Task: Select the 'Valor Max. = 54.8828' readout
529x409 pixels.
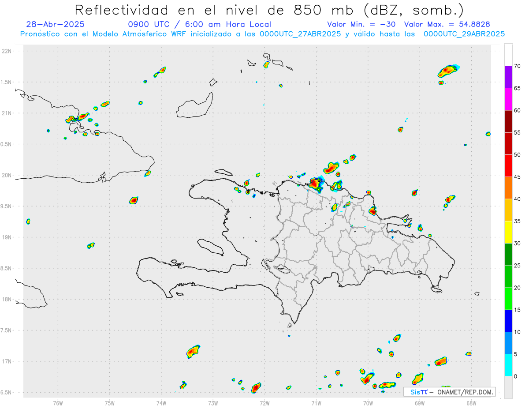Action: click(447, 24)
